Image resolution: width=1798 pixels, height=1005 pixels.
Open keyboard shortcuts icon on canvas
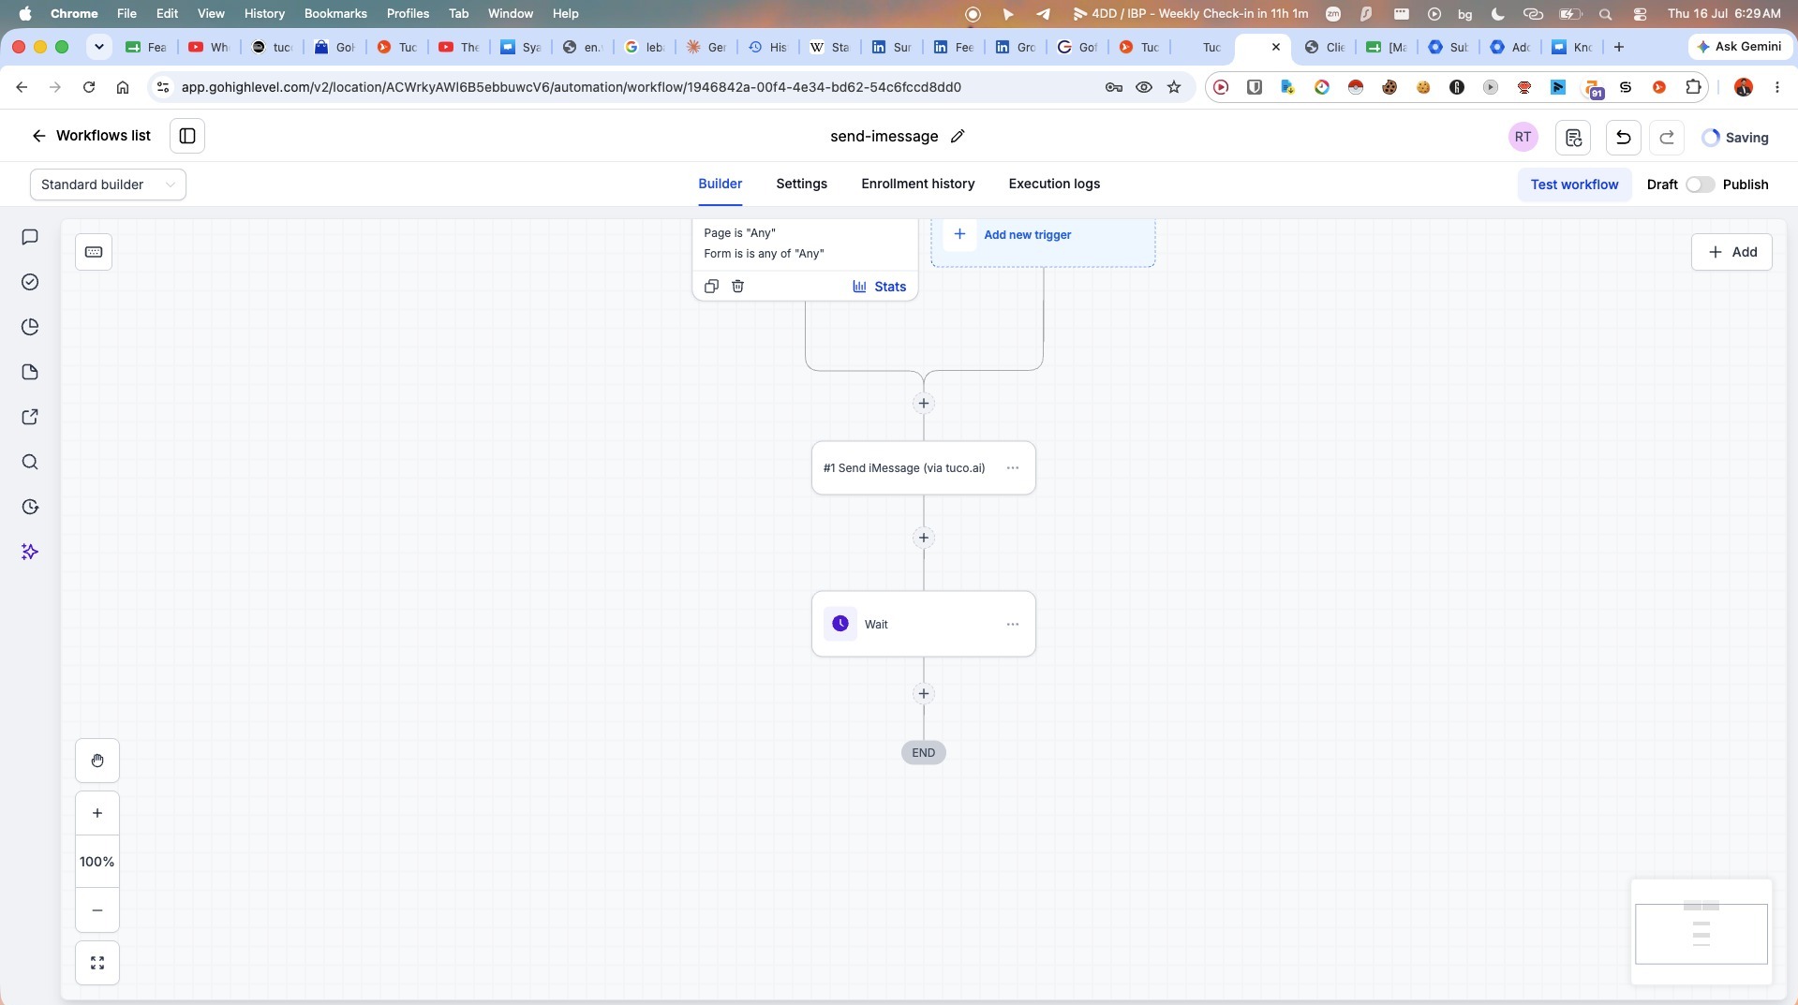point(94,251)
